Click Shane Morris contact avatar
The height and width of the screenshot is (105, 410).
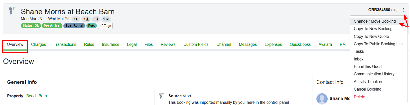tap(322, 99)
